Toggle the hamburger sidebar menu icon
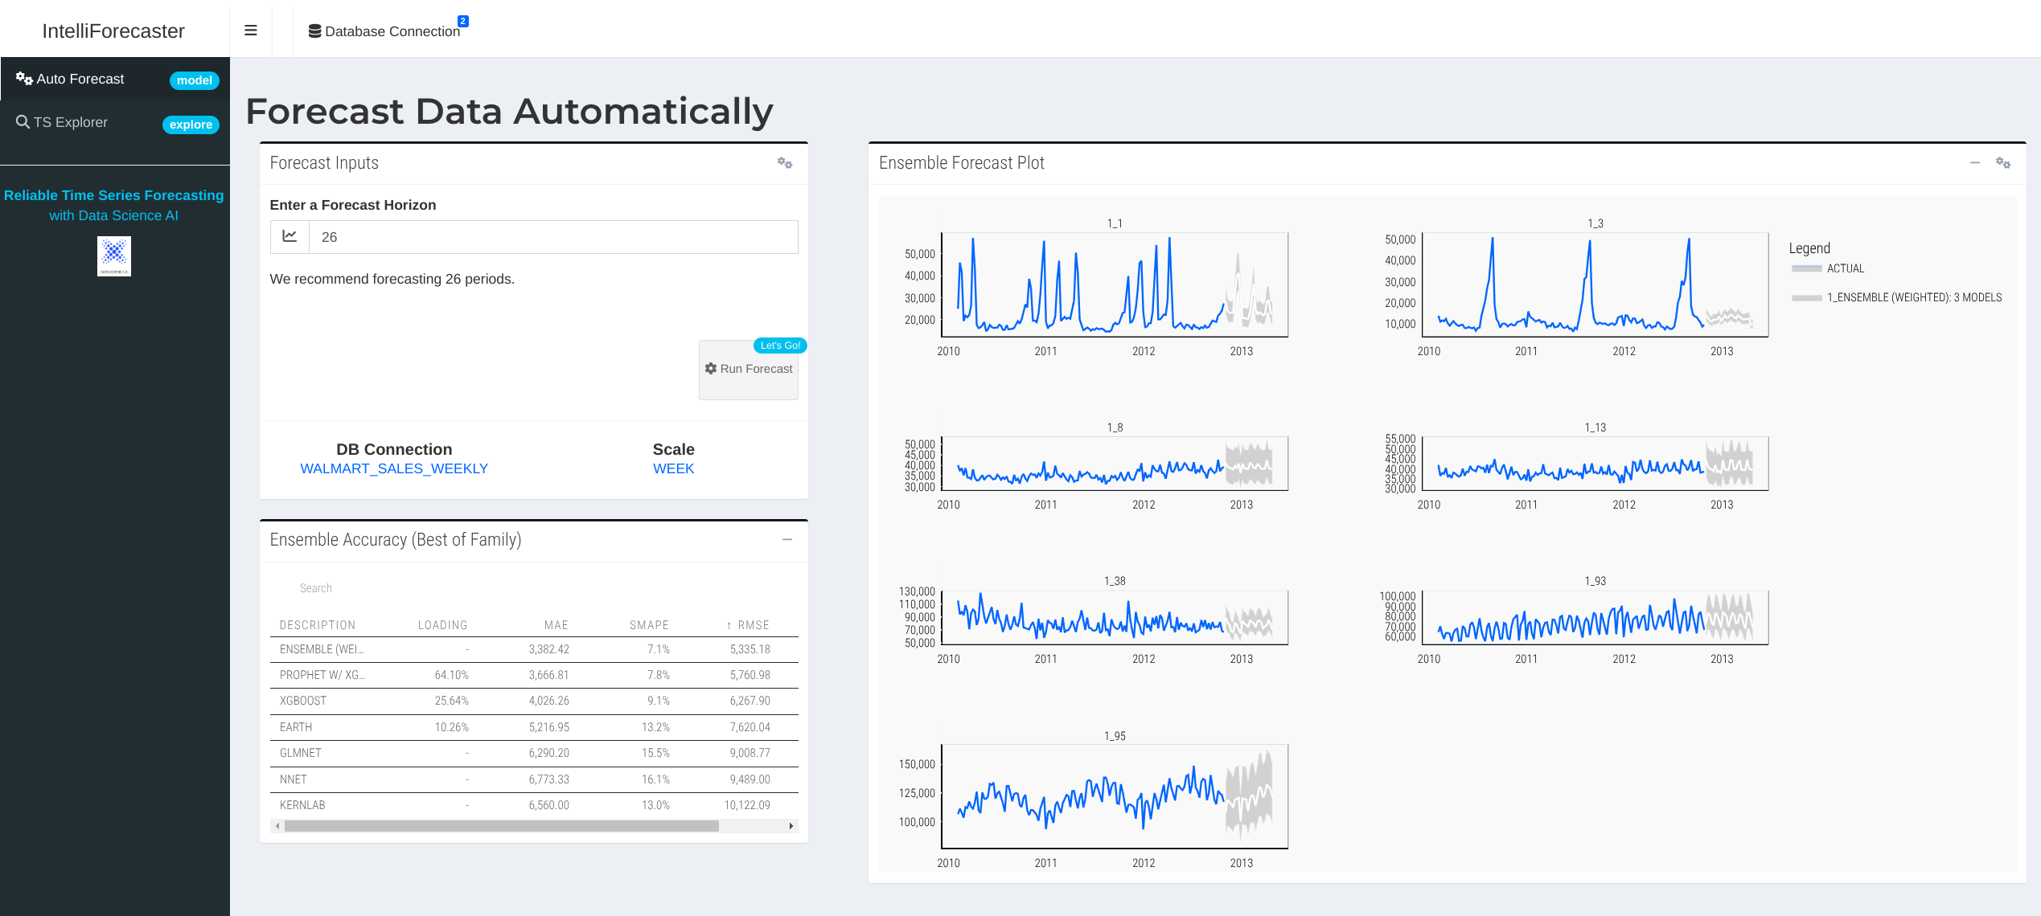Viewport: 2041px width, 916px height. coord(251,31)
